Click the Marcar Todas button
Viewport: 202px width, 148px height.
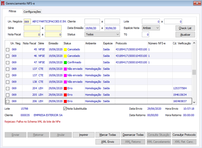coord(108,135)
